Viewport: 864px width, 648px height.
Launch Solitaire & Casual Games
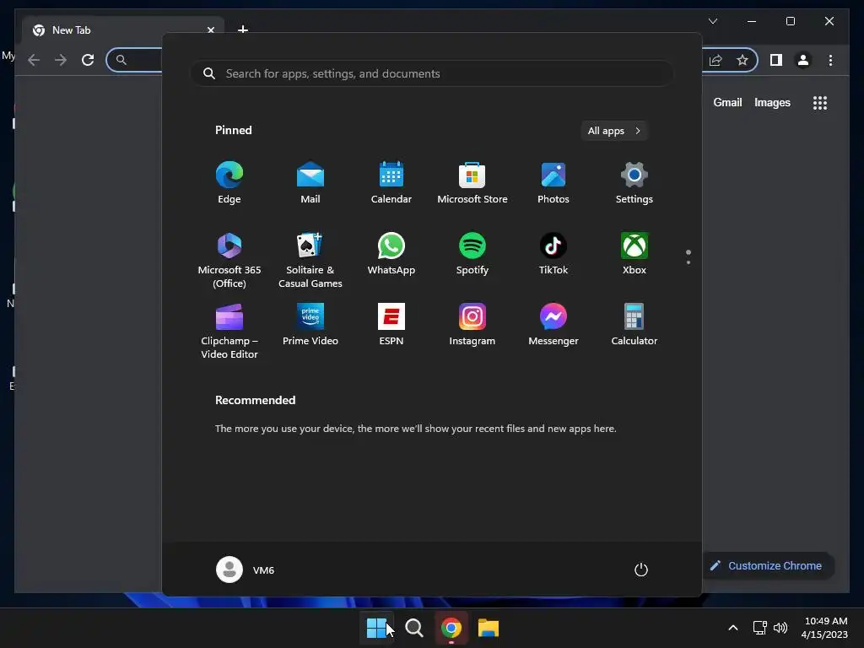click(x=310, y=260)
